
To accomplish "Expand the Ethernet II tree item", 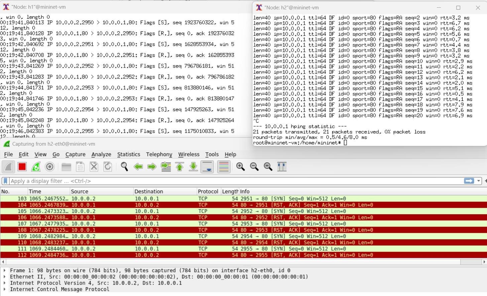I will click(x=4, y=277).
